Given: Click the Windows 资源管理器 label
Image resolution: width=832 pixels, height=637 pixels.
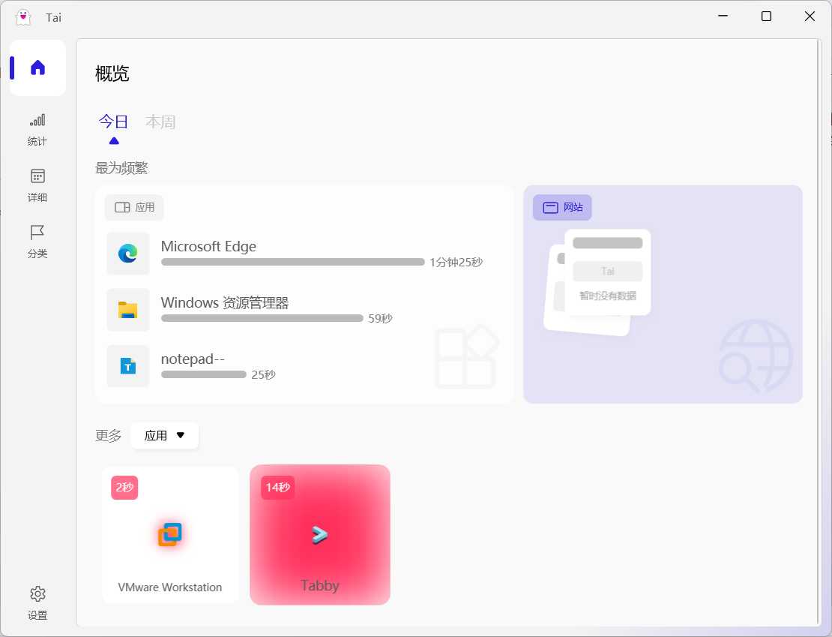Looking at the screenshot, I should click(x=225, y=303).
